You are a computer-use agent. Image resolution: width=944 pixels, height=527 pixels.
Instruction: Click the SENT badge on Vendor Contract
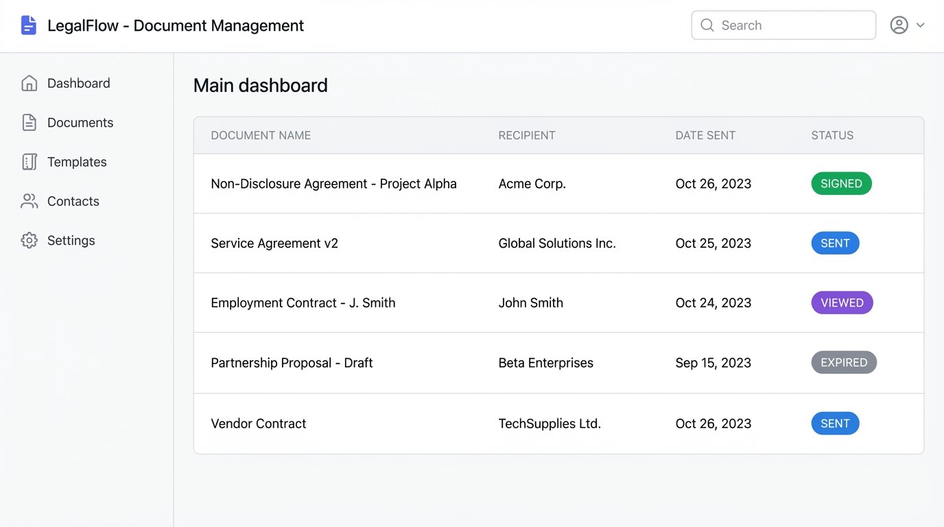(x=835, y=423)
